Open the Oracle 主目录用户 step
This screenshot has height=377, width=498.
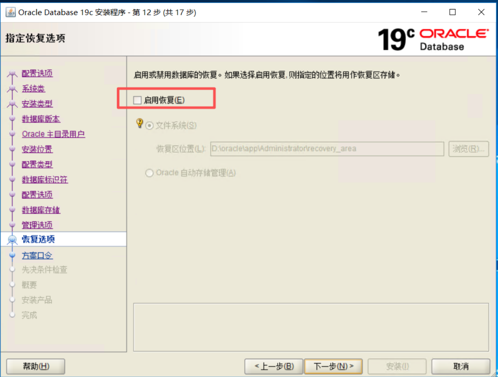(x=53, y=134)
